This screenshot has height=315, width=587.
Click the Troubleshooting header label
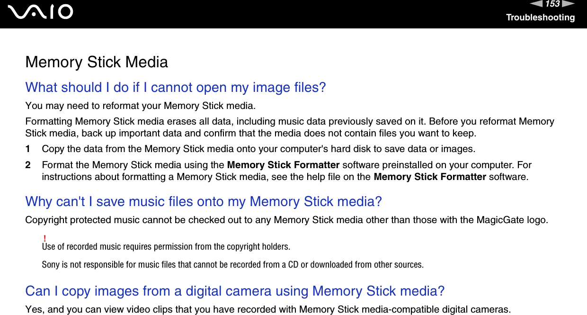[540, 18]
